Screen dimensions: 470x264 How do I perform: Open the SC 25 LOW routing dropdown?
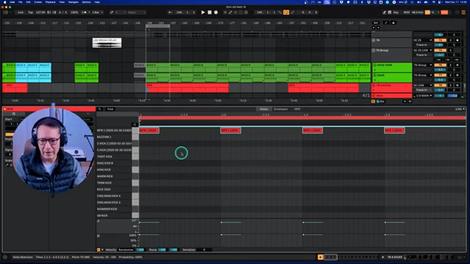click(423, 51)
